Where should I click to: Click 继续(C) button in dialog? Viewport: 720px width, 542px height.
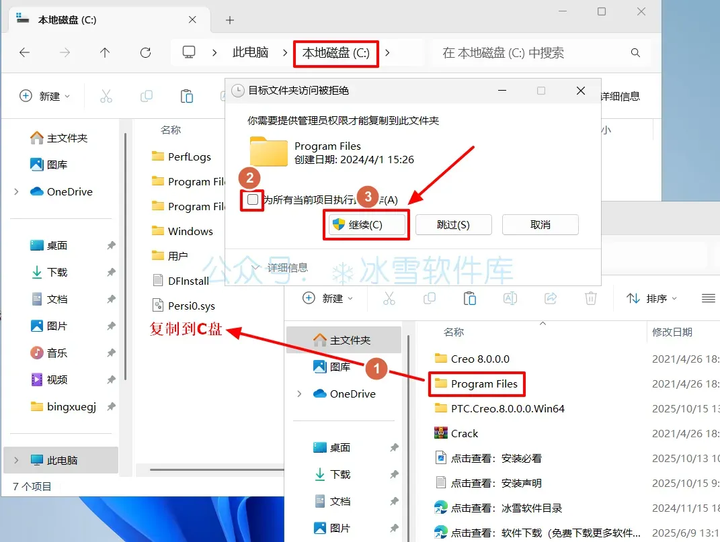click(366, 225)
